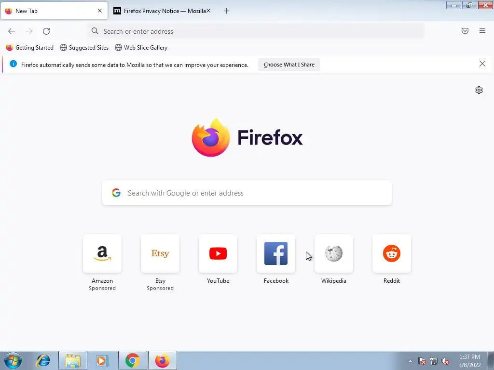Open the Action Center flag tray icon
This screenshot has width=494, height=370.
click(422, 361)
